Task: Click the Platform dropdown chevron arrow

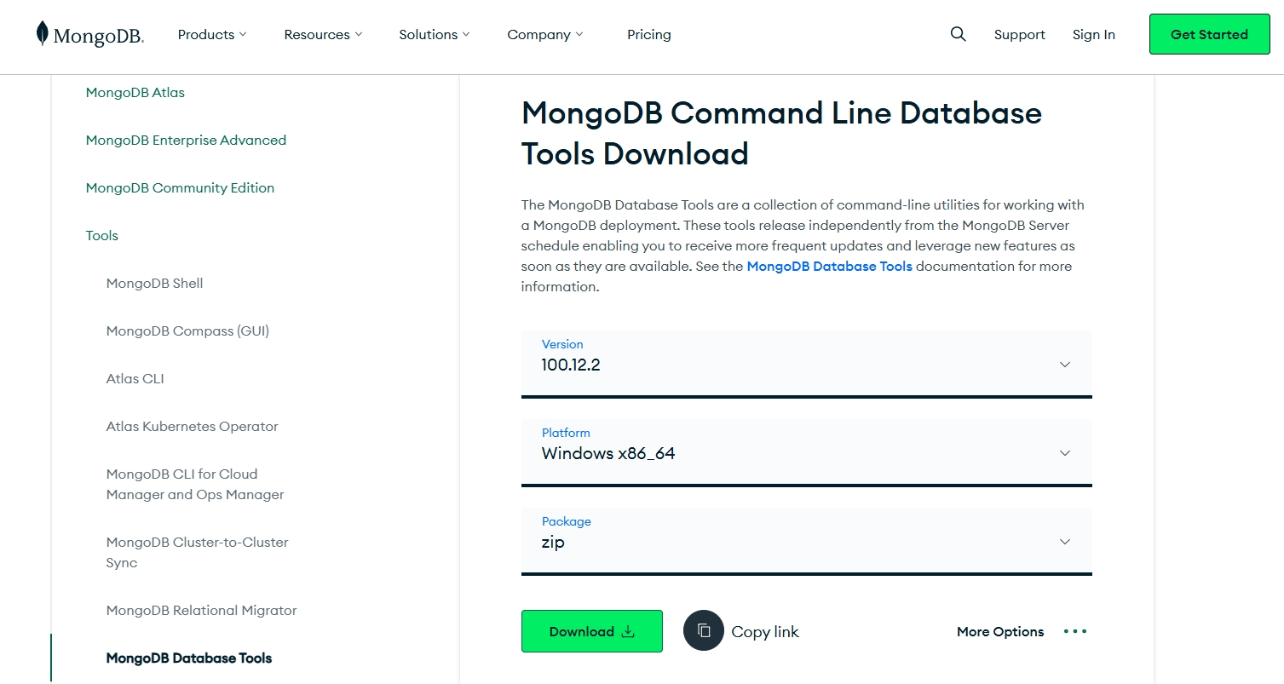Action: (1064, 453)
